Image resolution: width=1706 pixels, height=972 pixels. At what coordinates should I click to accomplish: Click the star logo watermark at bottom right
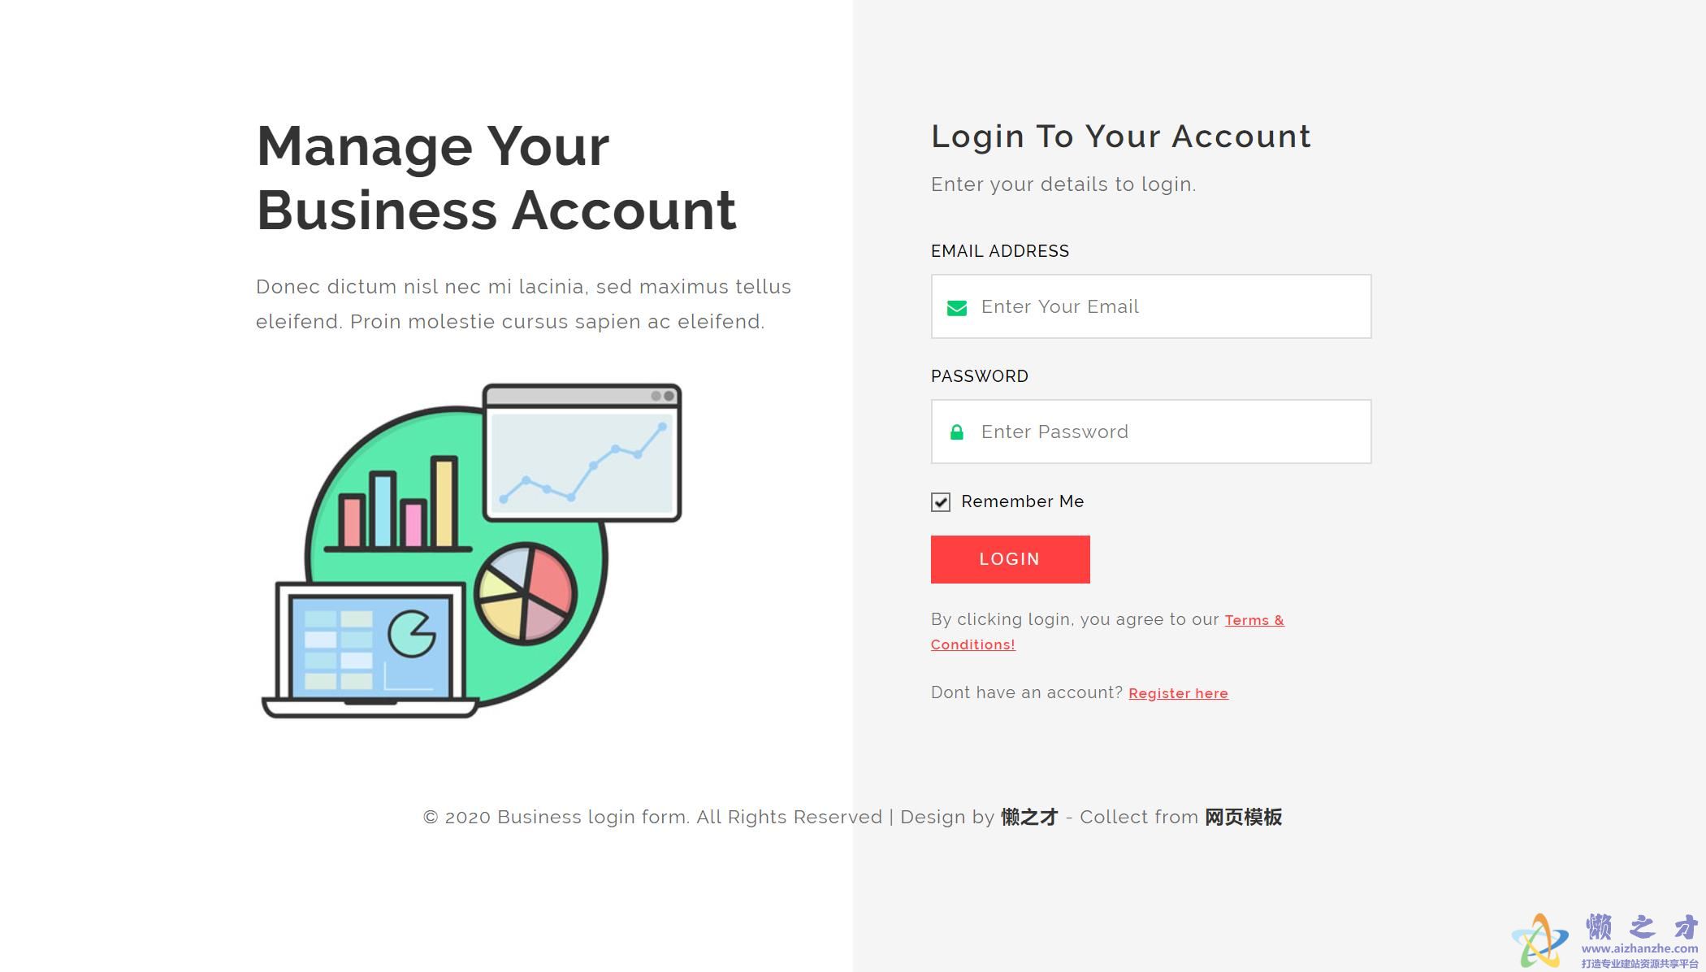click(1540, 941)
